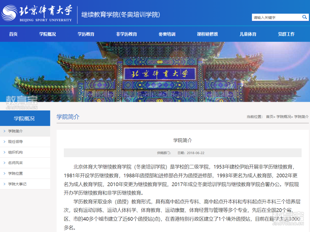Open the 党群工作 navigation item
This screenshot has width=310, height=232.
pos(286,34)
